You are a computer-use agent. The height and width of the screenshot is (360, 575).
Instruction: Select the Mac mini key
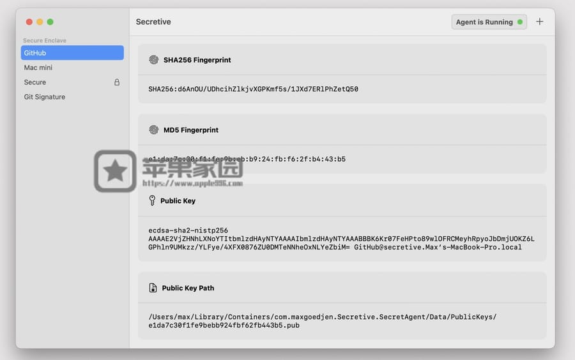point(72,68)
